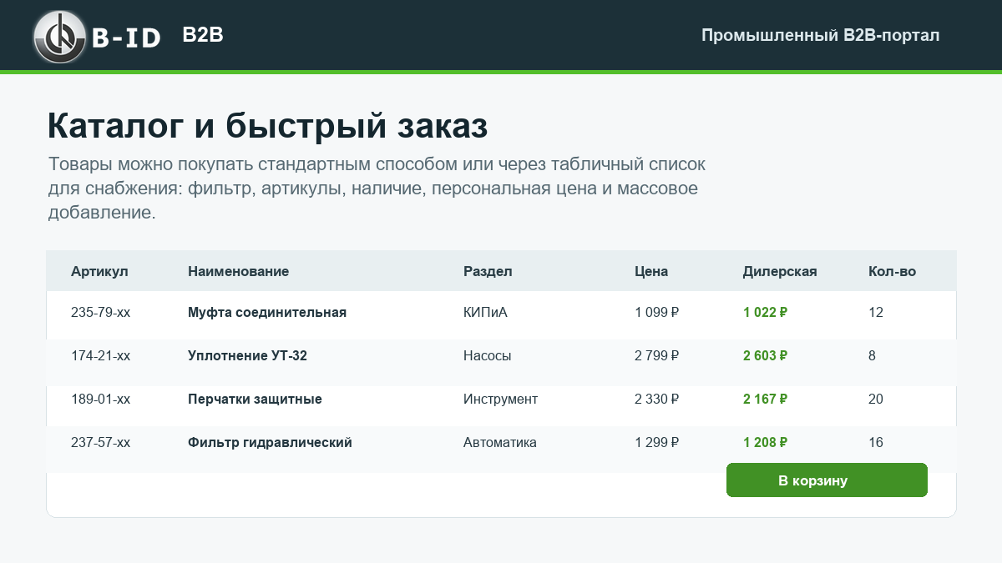Viewport: 1002px width, 563px height.
Task: Click the 'КИПиА' section cell
Action: pyautogui.click(x=485, y=313)
